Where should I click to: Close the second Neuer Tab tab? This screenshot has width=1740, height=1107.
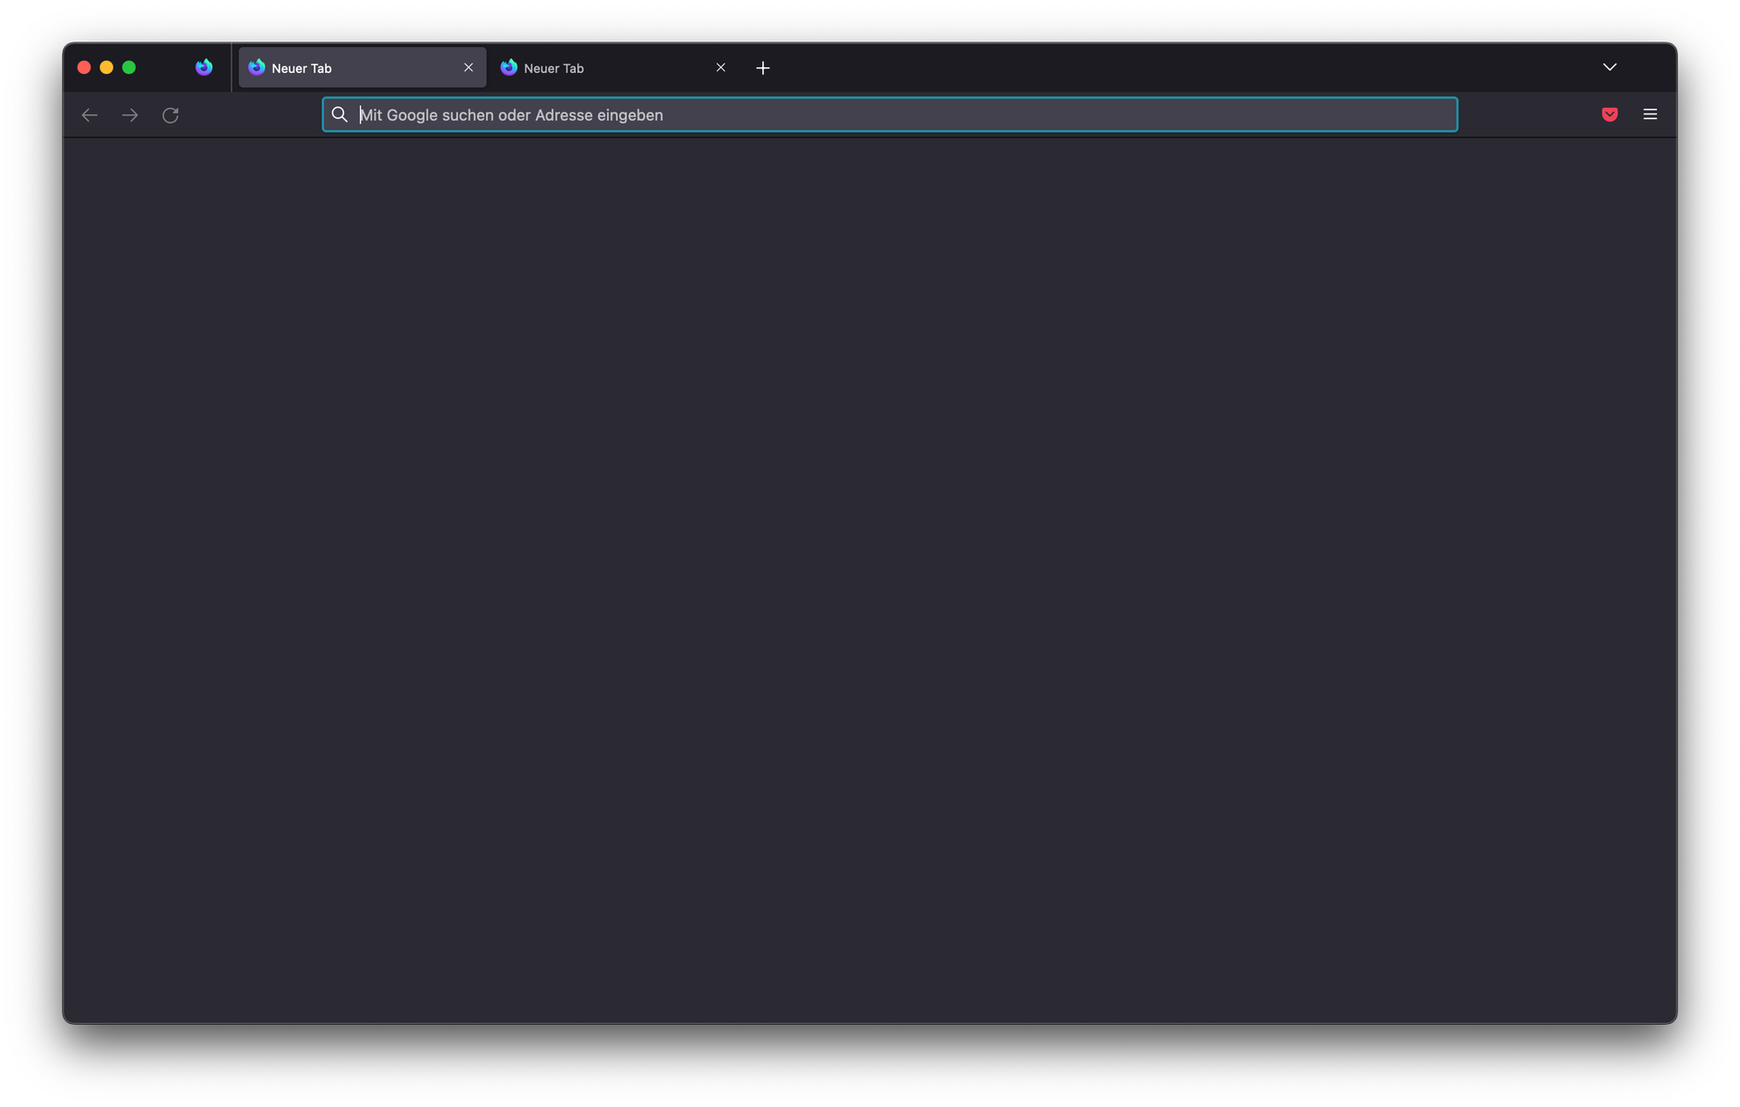tap(721, 67)
